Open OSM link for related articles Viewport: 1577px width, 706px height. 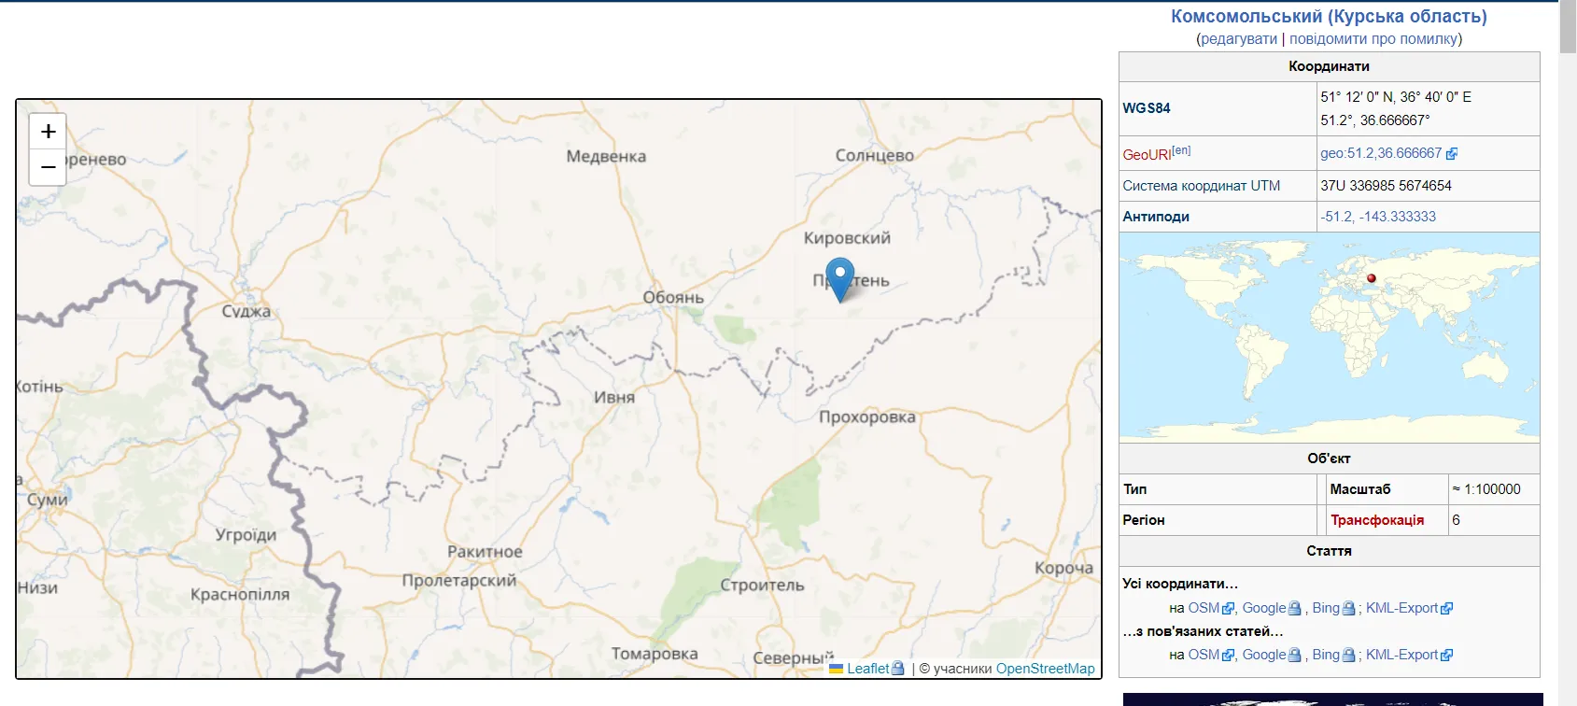point(1204,655)
